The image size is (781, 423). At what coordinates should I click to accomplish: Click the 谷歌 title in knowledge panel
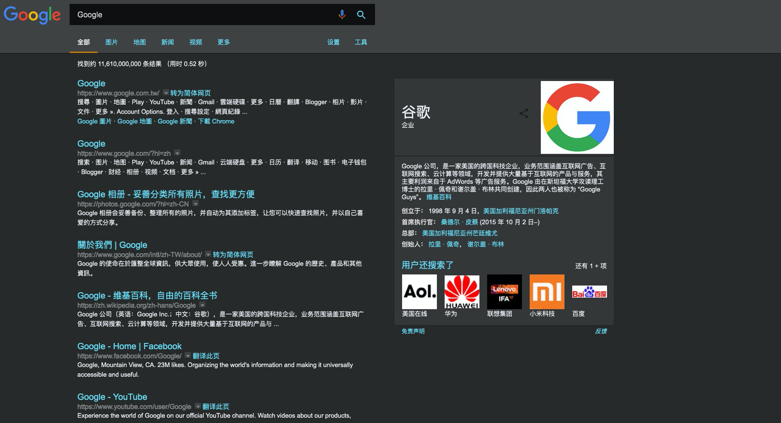tap(416, 112)
